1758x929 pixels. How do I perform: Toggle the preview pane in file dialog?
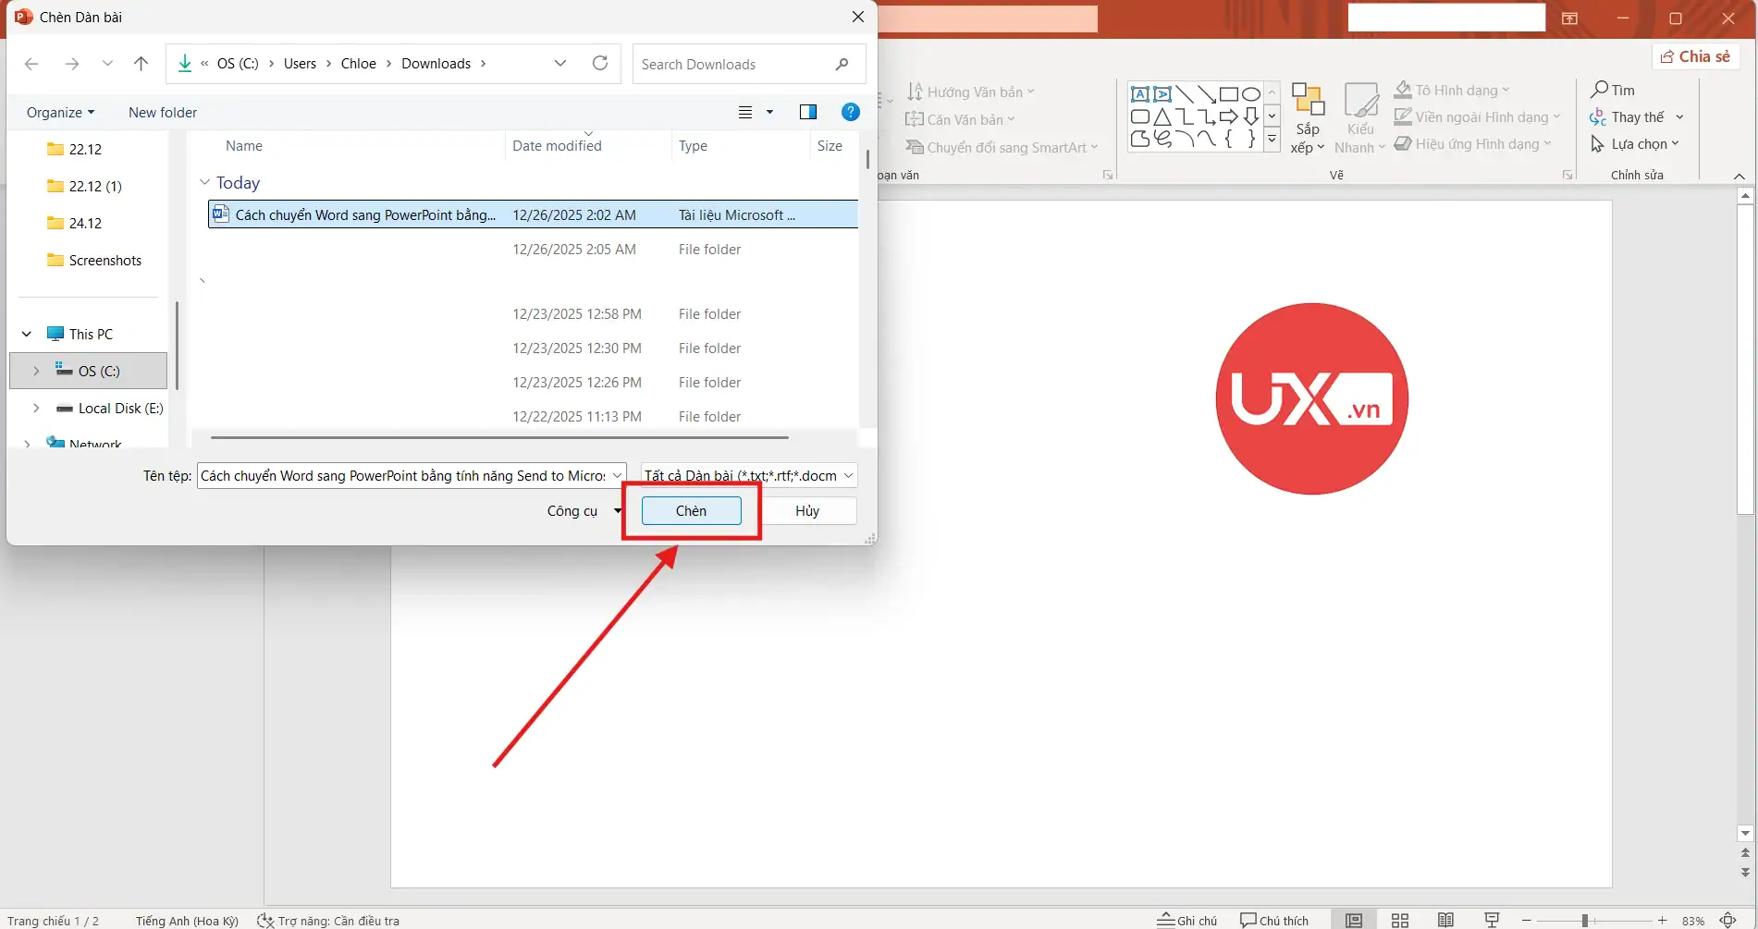tap(807, 112)
